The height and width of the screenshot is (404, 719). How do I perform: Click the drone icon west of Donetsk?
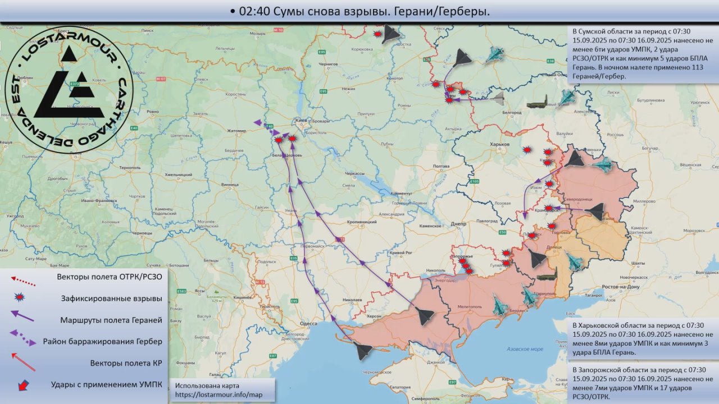click(537, 259)
